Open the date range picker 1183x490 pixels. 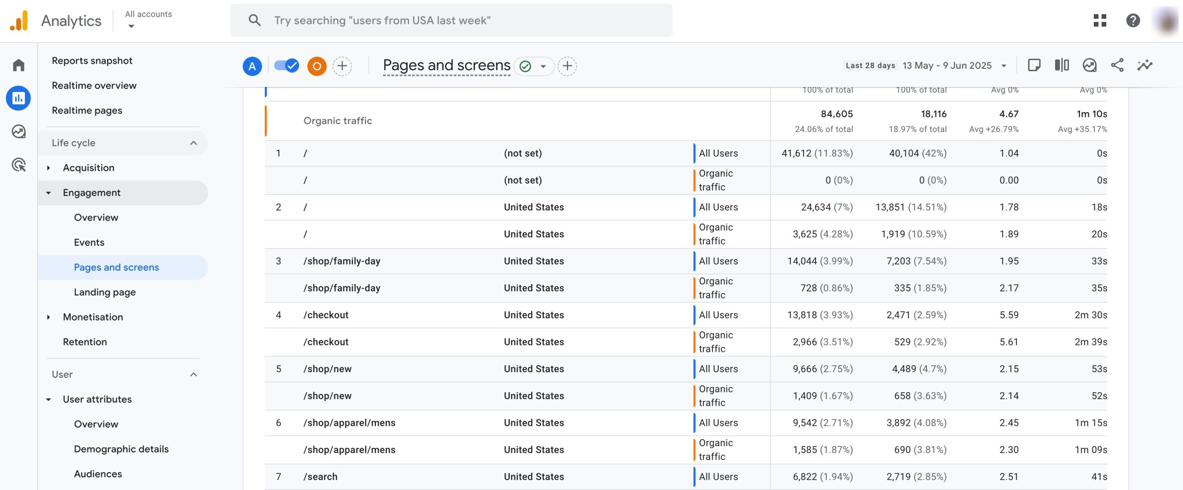(926, 66)
